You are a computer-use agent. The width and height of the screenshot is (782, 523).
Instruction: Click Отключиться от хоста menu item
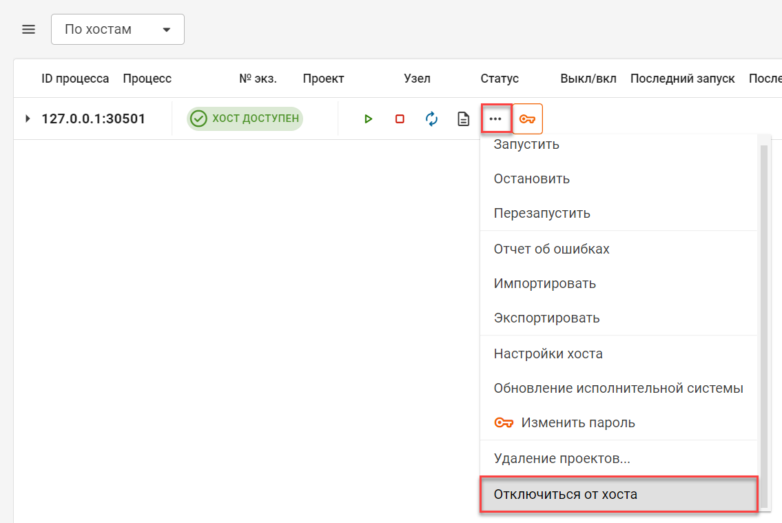point(565,495)
